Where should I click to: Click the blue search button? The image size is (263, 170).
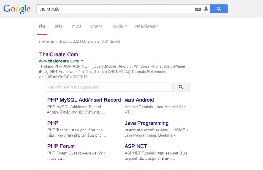(x=219, y=9)
